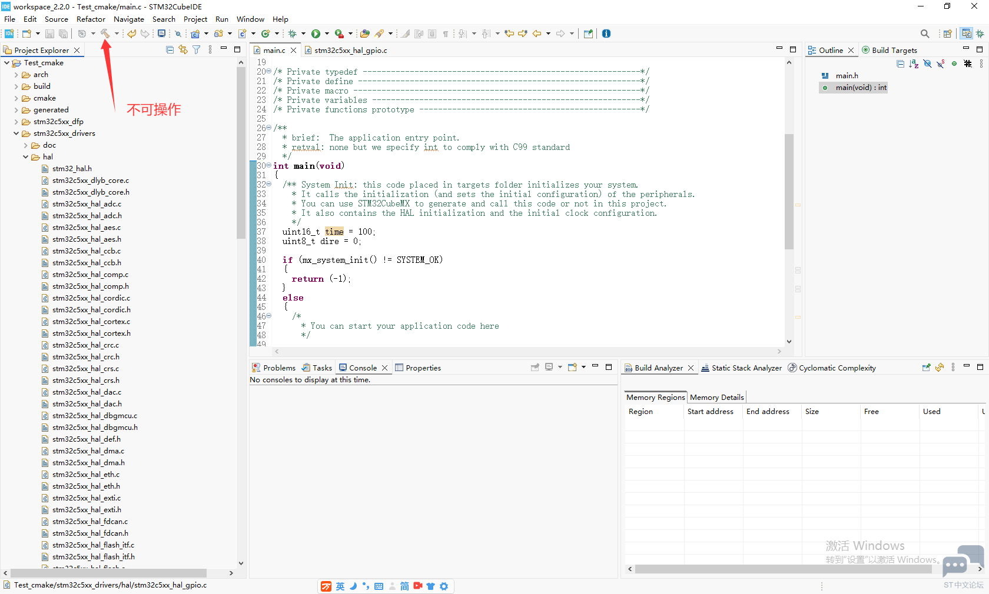The image size is (989, 594).
Task: Open the Project menu
Action: coord(195,19)
